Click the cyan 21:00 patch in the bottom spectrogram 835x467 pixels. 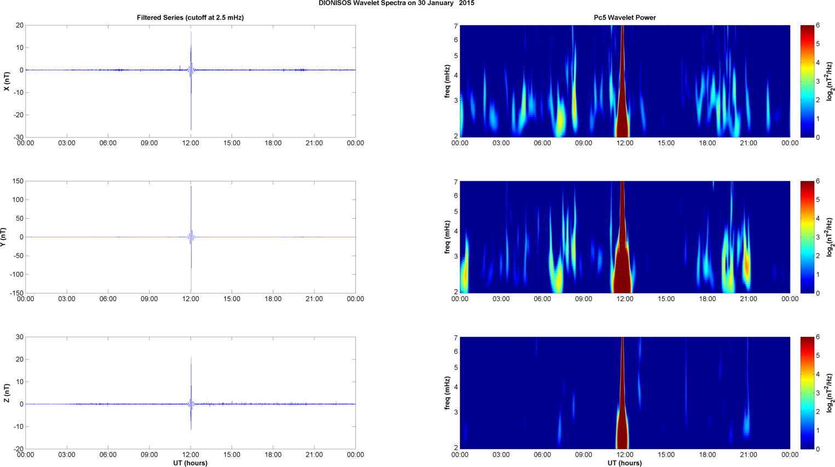pyautogui.click(x=746, y=424)
